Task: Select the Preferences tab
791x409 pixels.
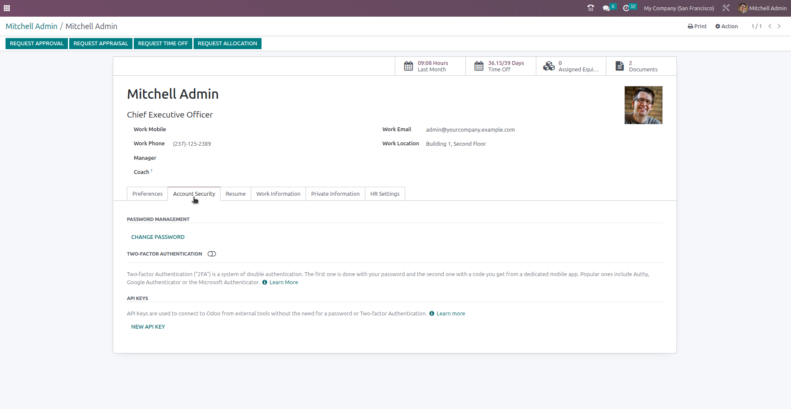Action: [147, 194]
